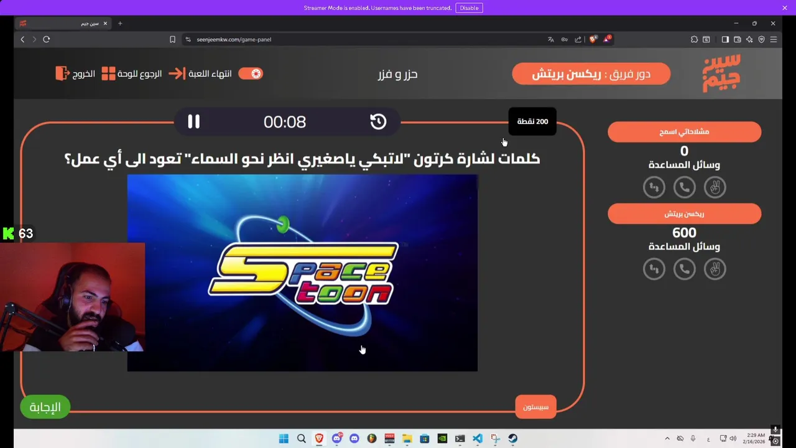Open Discord with 9+ notifications on taskbar
This screenshot has height=448, width=796.
tap(337, 439)
